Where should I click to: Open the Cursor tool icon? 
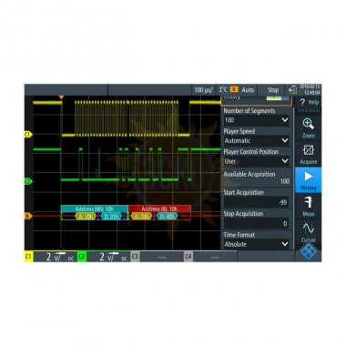pos(308,232)
